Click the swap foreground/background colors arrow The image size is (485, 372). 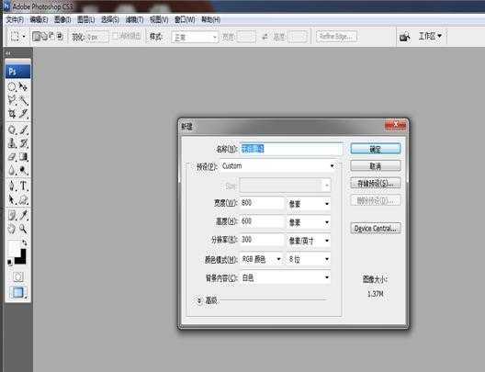24,243
